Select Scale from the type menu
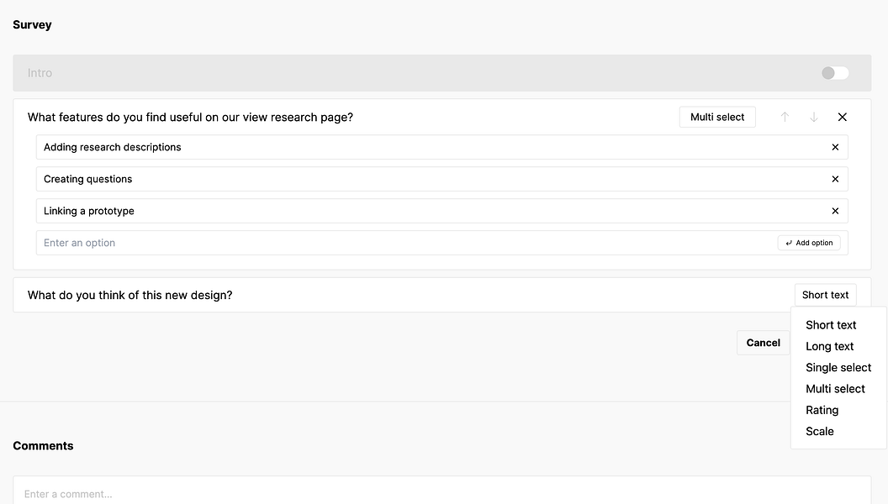The height and width of the screenshot is (504, 888). [820, 432]
